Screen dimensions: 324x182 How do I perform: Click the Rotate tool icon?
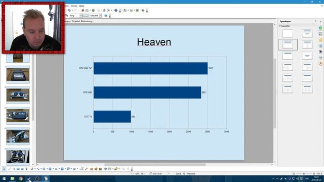106,169
